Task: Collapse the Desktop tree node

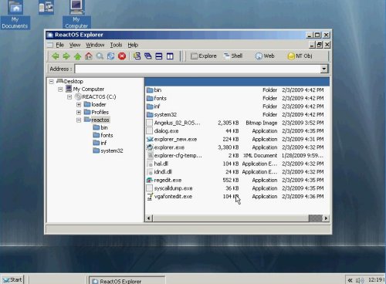Action: (x=51, y=82)
